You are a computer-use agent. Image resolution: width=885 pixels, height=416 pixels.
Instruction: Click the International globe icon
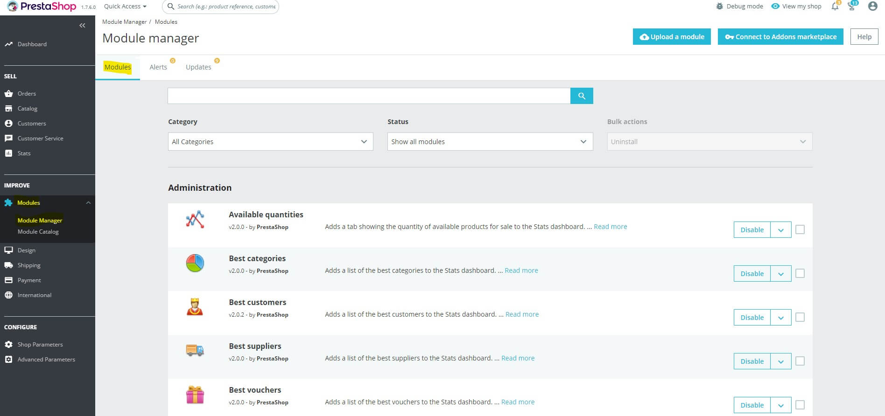pyautogui.click(x=8, y=295)
